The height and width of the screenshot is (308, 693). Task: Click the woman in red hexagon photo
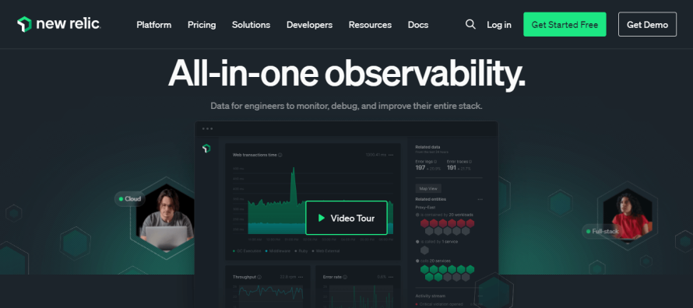pos(627,216)
